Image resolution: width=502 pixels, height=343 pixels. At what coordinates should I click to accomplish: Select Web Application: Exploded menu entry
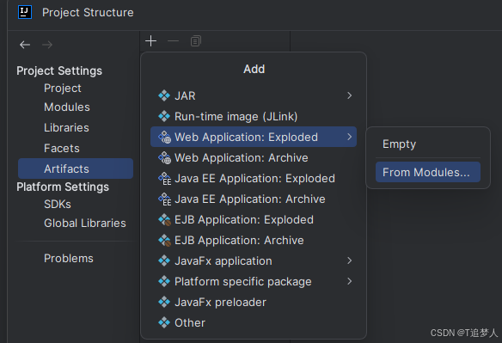point(254,137)
